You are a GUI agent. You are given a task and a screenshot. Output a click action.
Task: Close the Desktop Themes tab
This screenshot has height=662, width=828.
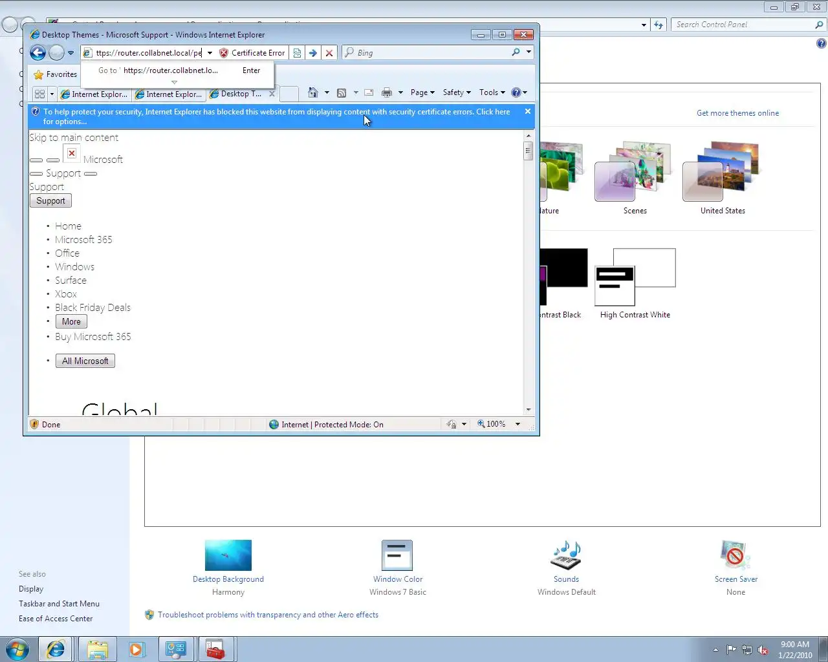pyautogui.click(x=272, y=94)
